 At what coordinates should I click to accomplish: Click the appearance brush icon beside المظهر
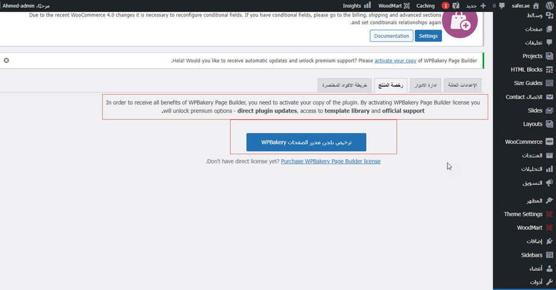click(549, 201)
